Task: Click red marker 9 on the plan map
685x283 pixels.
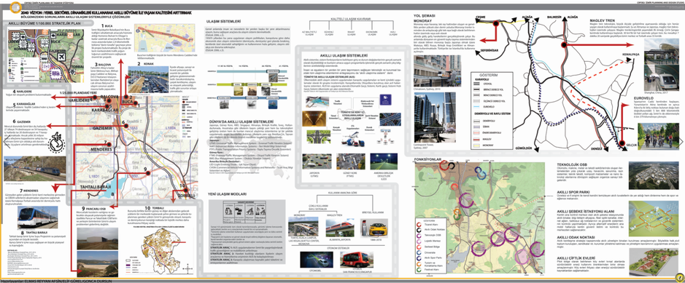Action: [148, 173]
